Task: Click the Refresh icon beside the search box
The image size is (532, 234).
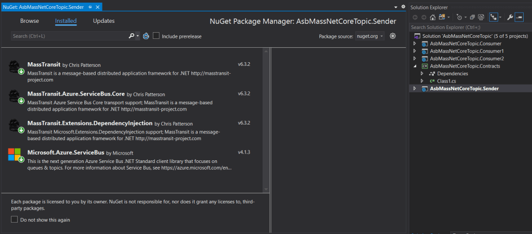Action: (146, 36)
